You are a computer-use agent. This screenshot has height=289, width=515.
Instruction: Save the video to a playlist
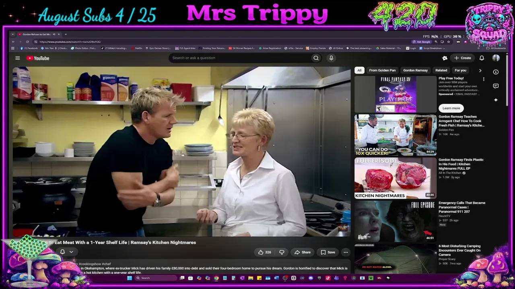328,252
